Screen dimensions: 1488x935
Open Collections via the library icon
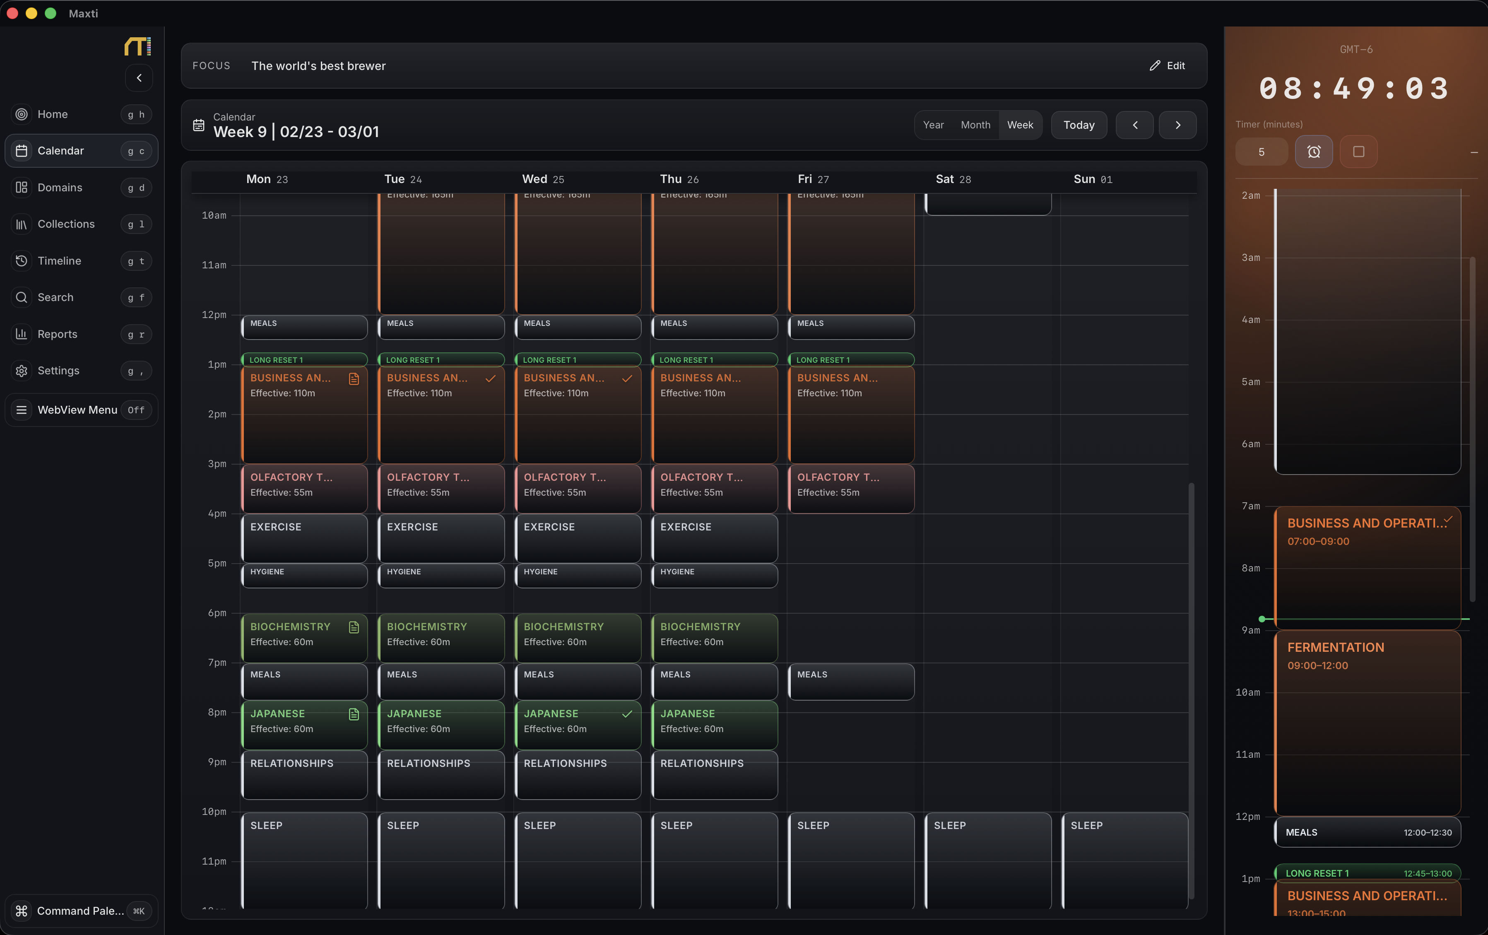[x=22, y=224]
